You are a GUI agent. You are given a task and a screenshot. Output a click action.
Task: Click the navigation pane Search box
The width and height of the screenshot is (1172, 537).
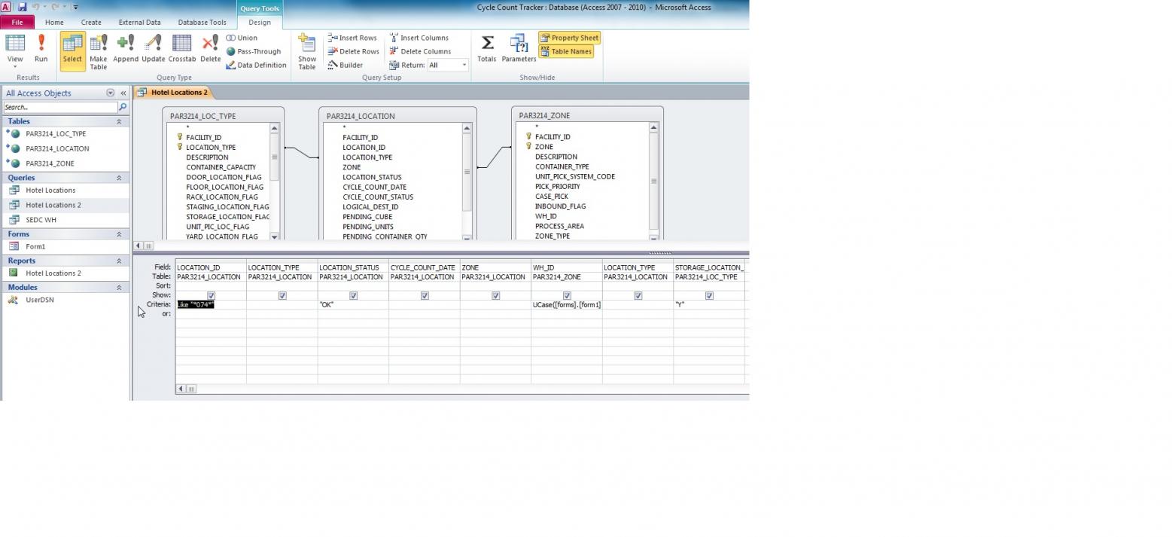tap(60, 107)
